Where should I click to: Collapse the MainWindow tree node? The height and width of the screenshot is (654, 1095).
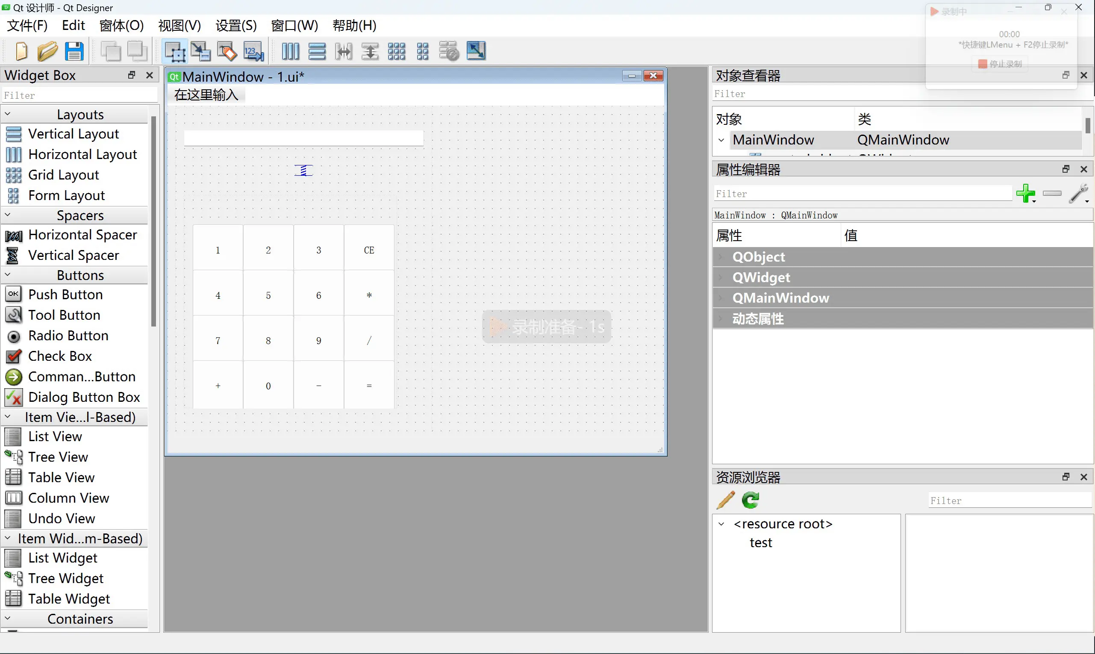[721, 140]
